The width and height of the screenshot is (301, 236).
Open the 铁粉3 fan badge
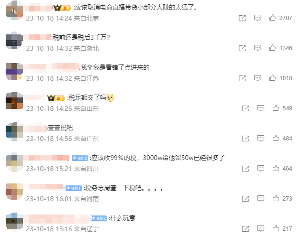tap(99, 218)
